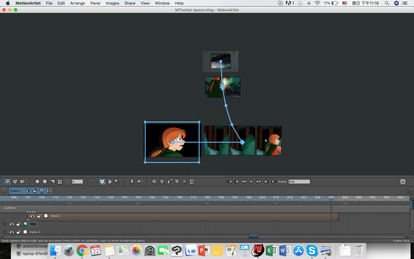Select the track camera tool

(x=102, y=182)
